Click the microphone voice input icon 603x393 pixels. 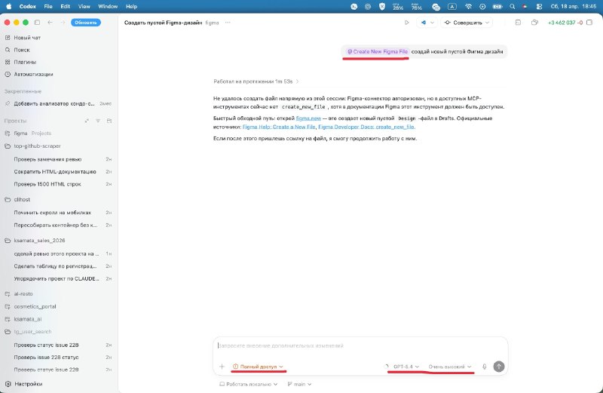click(x=484, y=367)
